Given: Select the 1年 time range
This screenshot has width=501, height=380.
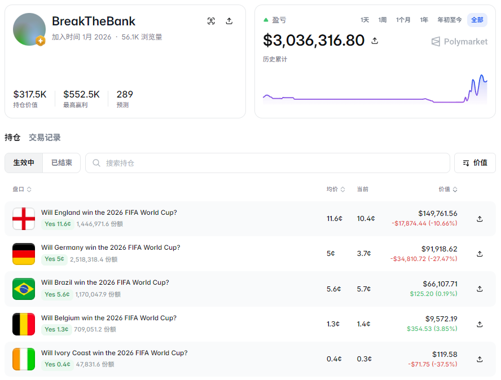Looking at the screenshot, I should click(424, 20).
